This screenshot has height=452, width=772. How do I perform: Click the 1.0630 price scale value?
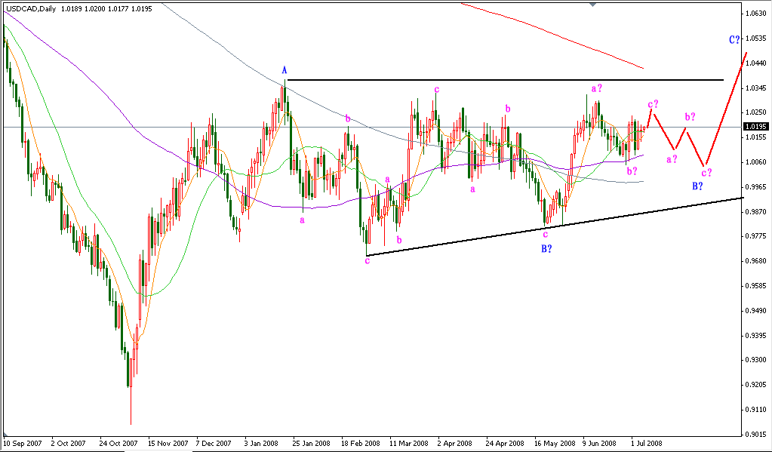(x=755, y=14)
